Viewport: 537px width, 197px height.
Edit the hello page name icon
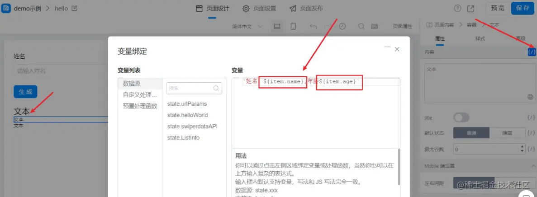[x=74, y=9]
